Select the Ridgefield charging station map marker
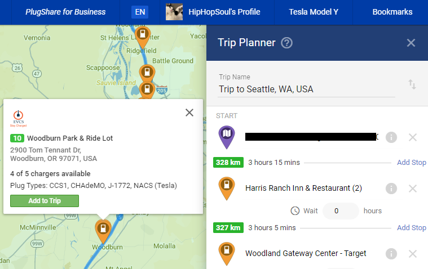Image resolution: width=428 pixels, height=269 pixels. pos(143,37)
